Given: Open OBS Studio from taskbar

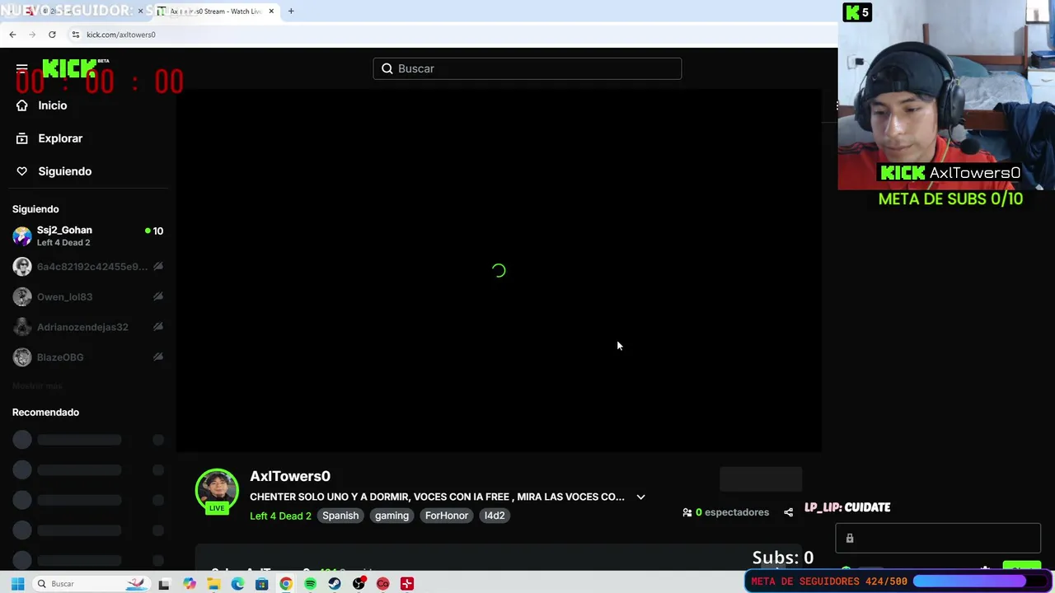Looking at the screenshot, I should pos(359,584).
